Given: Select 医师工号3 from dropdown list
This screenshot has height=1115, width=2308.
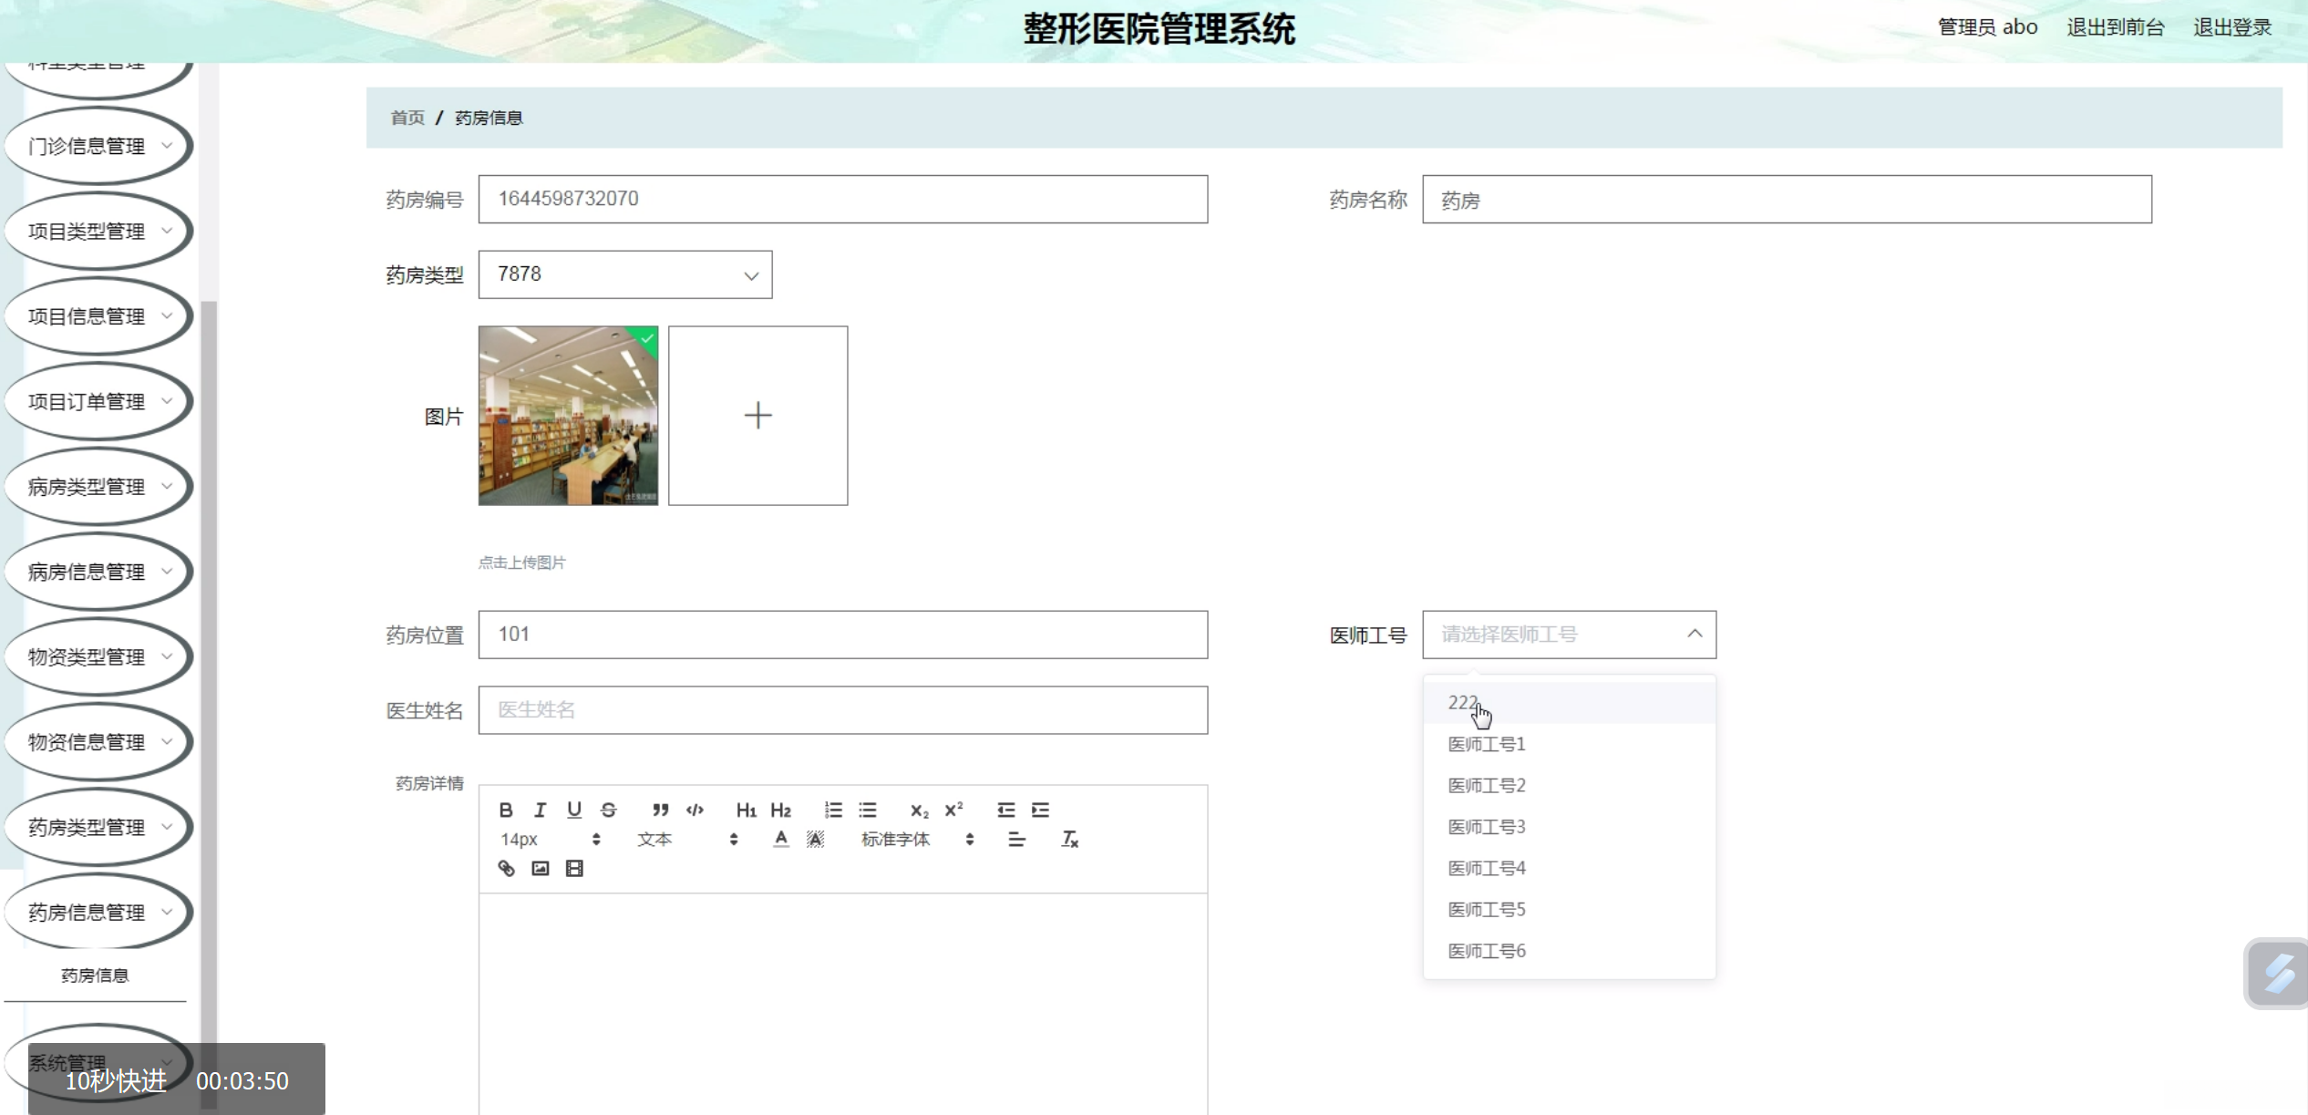Looking at the screenshot, I should [1487, 827].
